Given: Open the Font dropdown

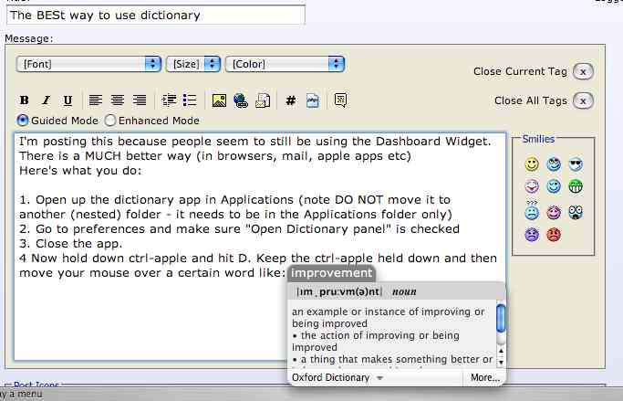Looking at the screenshot, I should pyautogui.click(x=88, y=64).
